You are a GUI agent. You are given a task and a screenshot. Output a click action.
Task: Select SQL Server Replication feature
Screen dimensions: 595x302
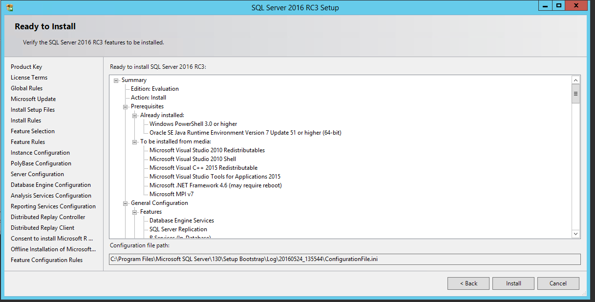[x=178, y=229]
